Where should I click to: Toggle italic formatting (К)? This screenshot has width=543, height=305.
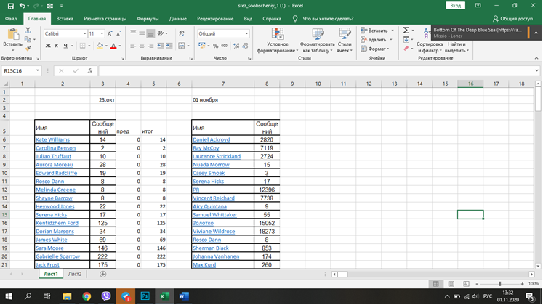click(57, 46)
